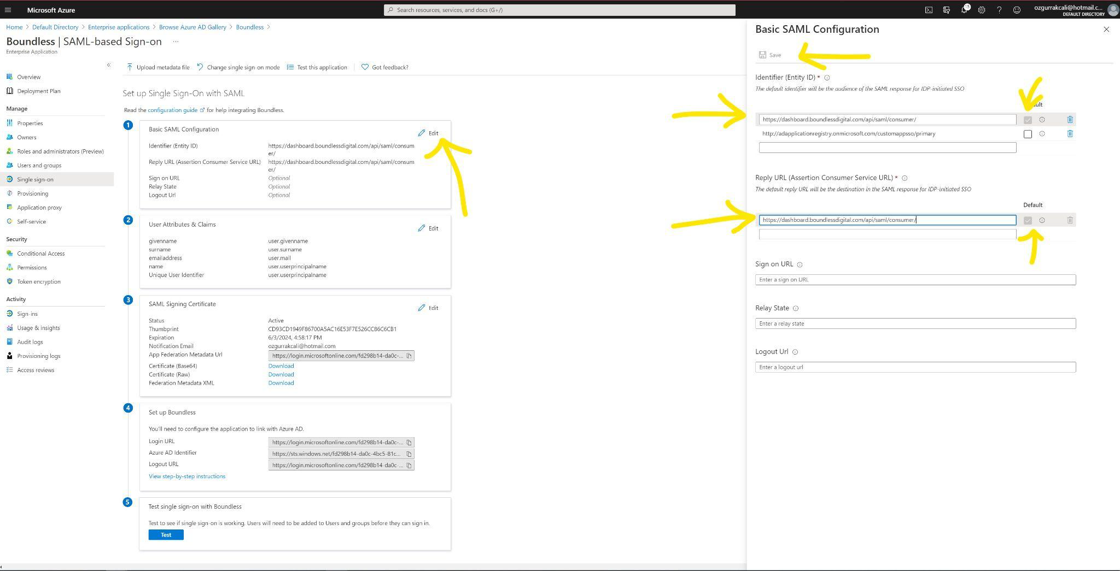1120x571 pixels.
Task: Collapse the left navigation pane
Action: (108, 65)
